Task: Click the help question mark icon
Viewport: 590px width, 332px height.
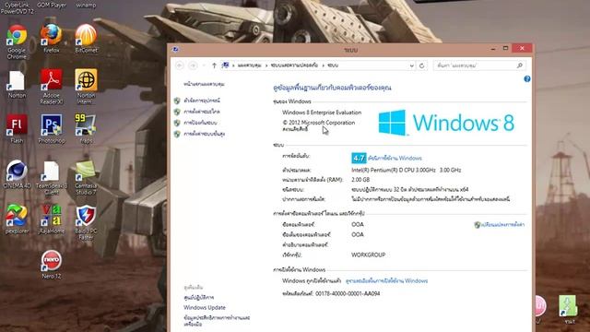Action: (x=527, y=78)
